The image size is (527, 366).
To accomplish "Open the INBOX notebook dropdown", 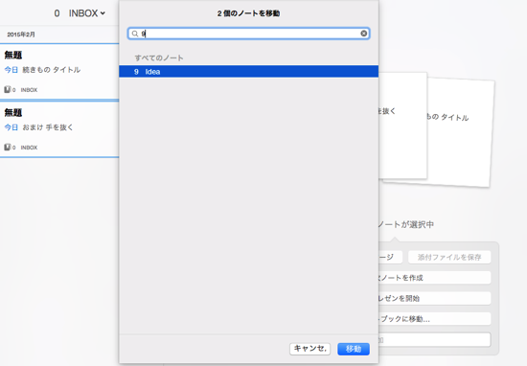I will (87, 13).
